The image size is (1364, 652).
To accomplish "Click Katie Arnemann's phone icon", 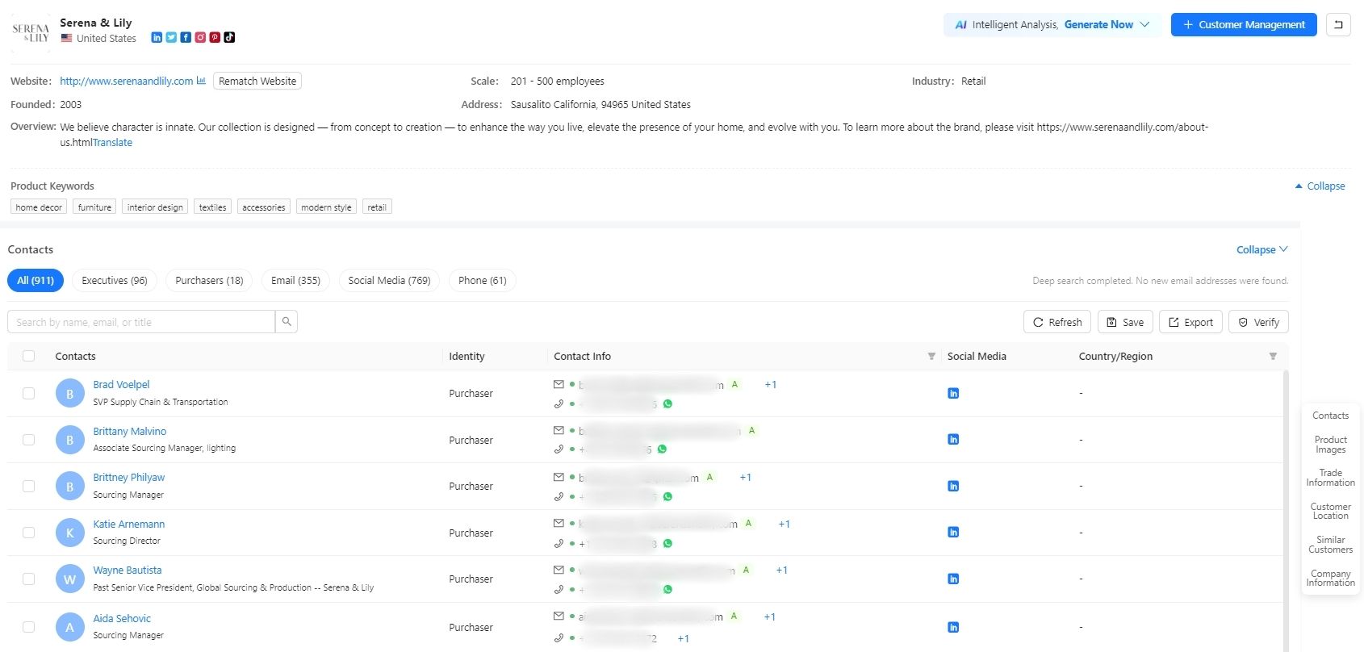I will tap(559, 544).
